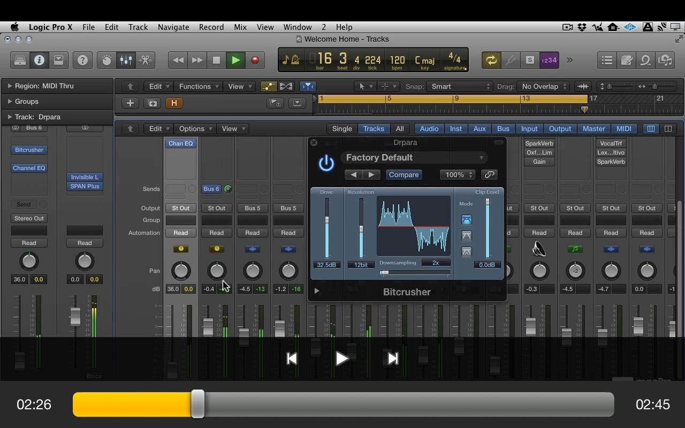The image size is (685, 428).
Task: Open the List Editors icon
Action: point(607,60)
